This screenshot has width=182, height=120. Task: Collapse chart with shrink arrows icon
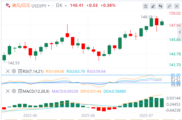pyautogui.click(x=169, y=6)
